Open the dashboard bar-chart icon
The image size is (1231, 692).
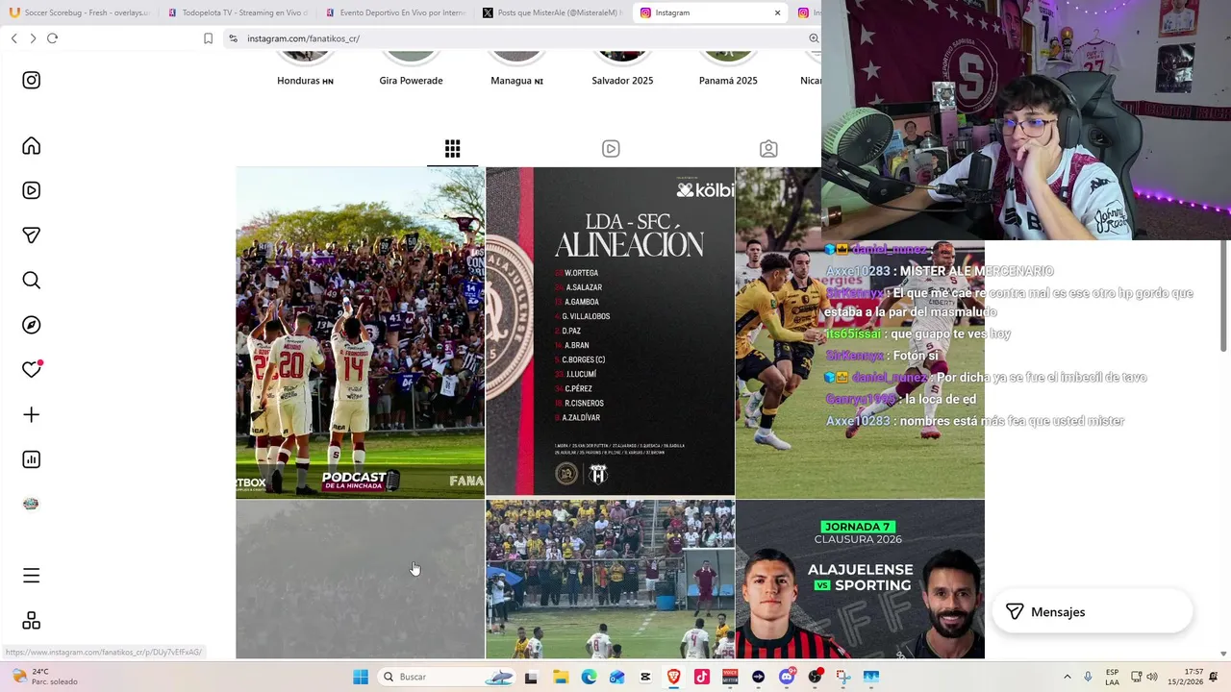32,459
